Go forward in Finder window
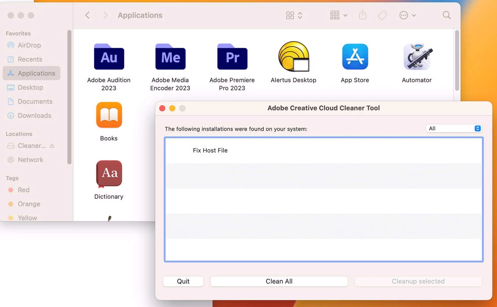The width and height of the screenshot is (497, 307). pyautogui.click(x=105, y=15)
